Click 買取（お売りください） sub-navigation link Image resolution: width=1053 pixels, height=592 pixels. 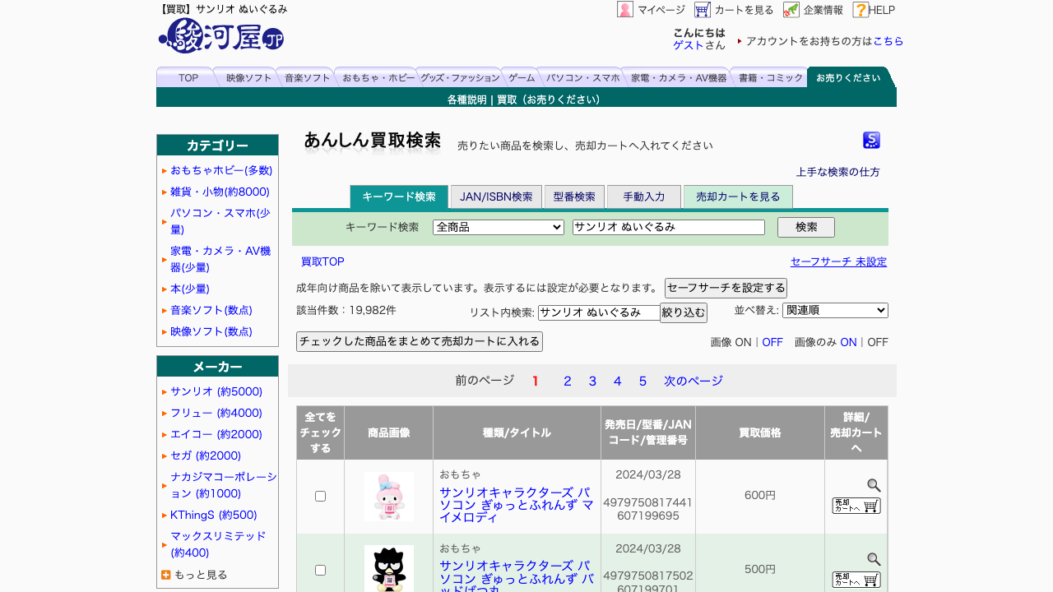point(550,99)
